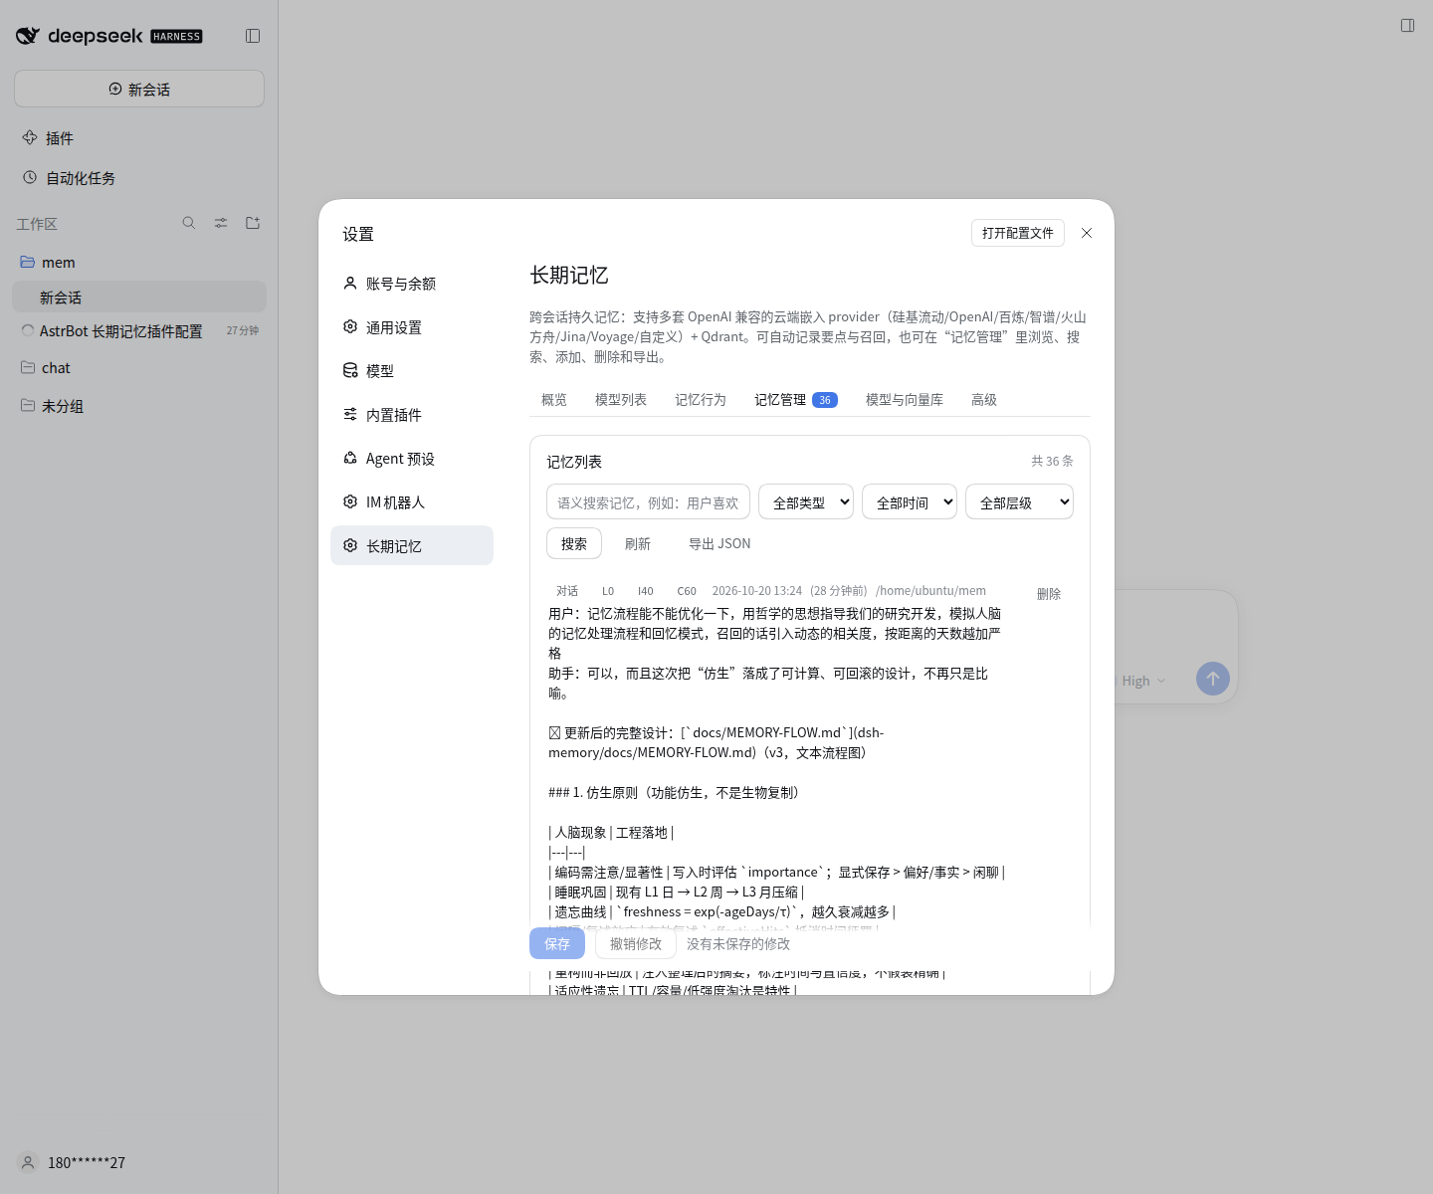Screen dimensions: 1433x1194
Task: Click the 搜索 button
Action: click(574, 543)
